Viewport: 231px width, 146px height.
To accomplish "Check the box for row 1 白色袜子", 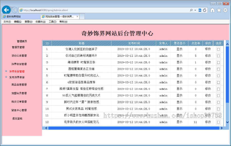I will point(218,49).
